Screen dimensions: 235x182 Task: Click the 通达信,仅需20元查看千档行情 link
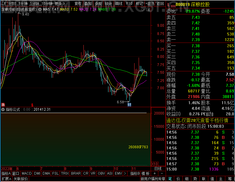click(x=197, y=120)
